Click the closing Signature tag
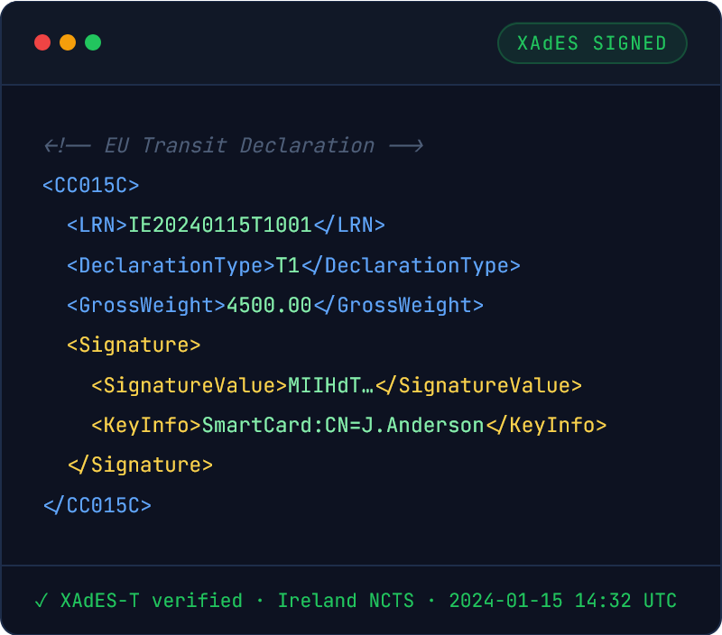 pyautogui.click(x=140, y=465)
